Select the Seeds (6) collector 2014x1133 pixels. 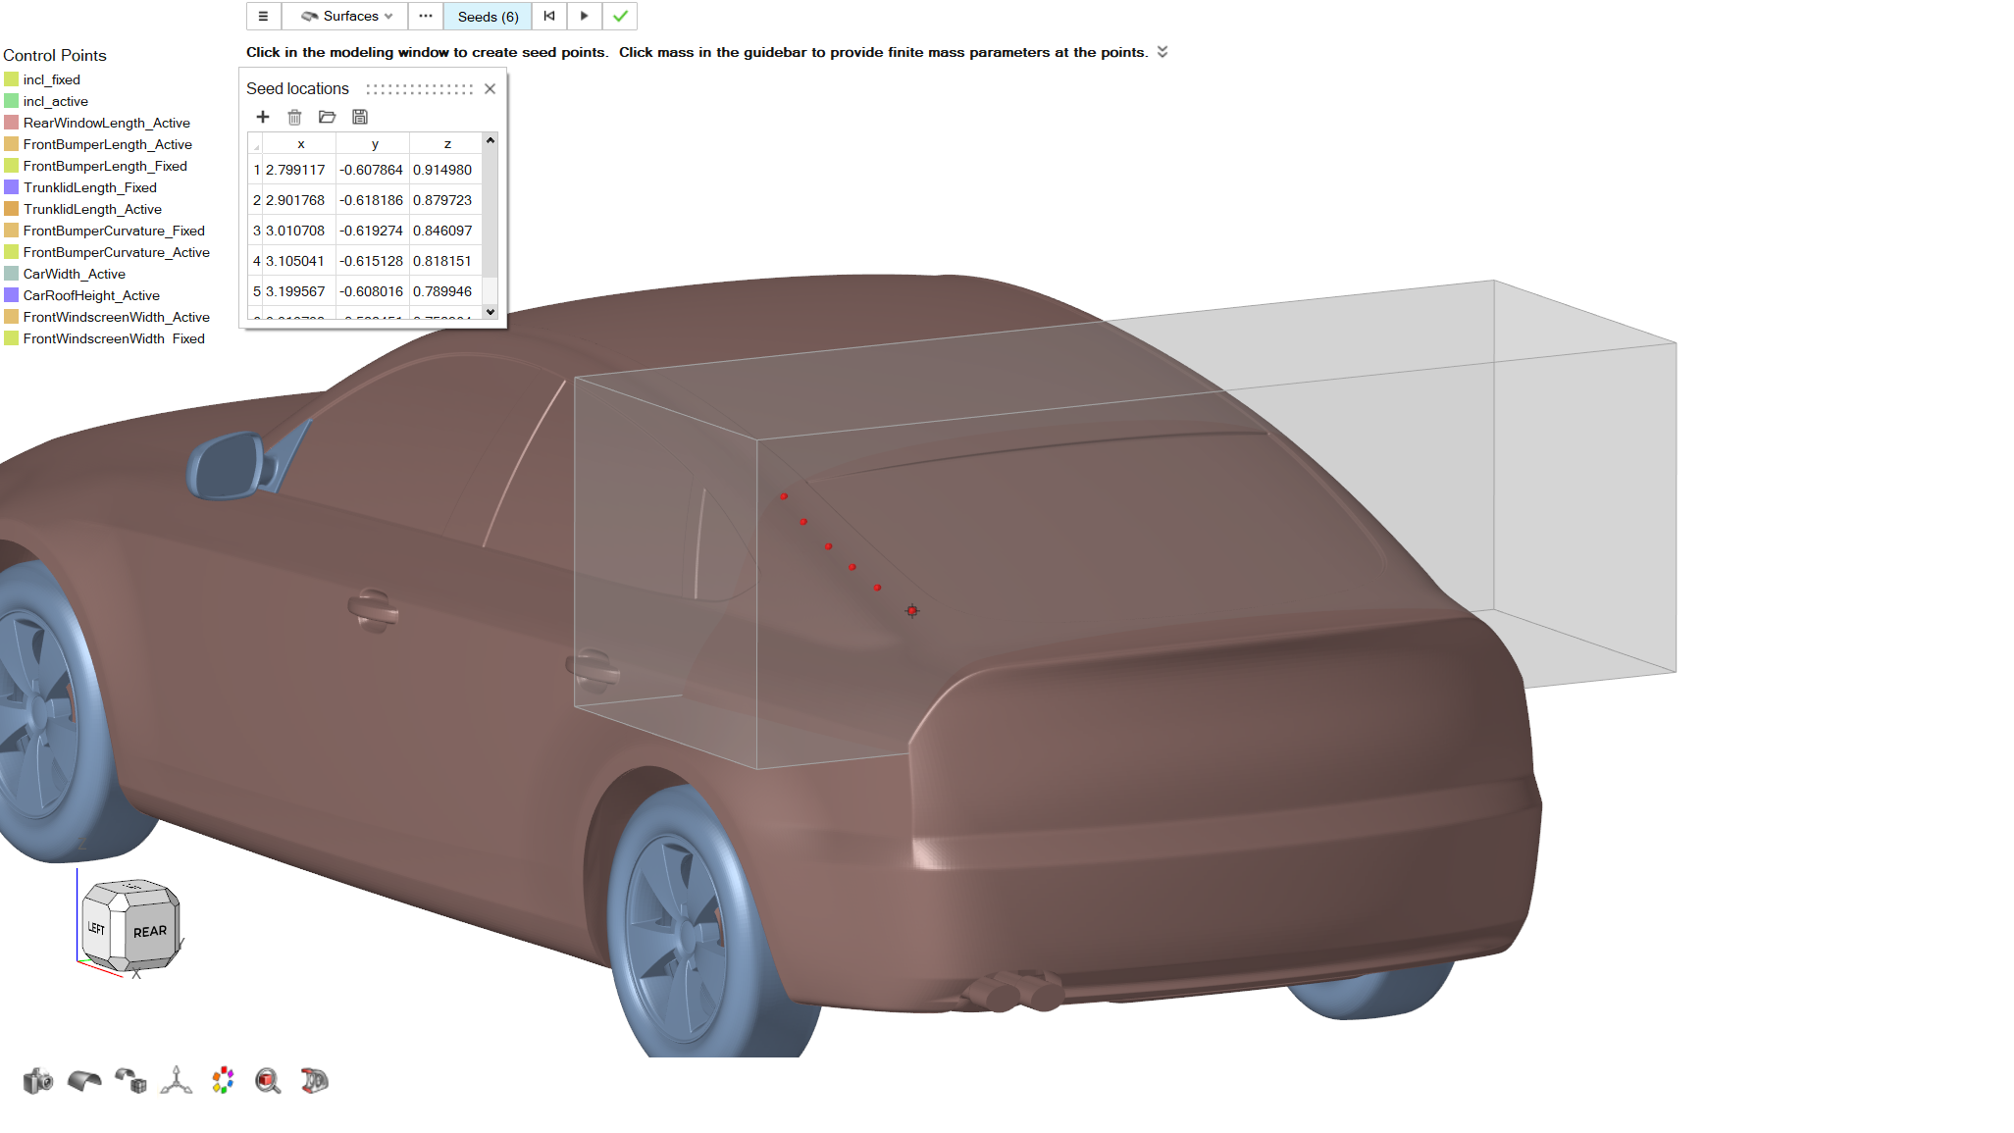coord(488,17)
